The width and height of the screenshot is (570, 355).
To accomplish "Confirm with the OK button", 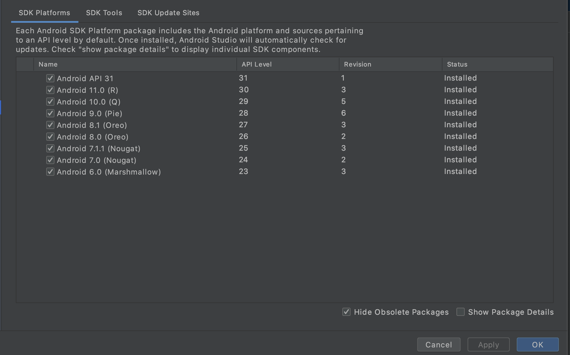I will [538, 345].
